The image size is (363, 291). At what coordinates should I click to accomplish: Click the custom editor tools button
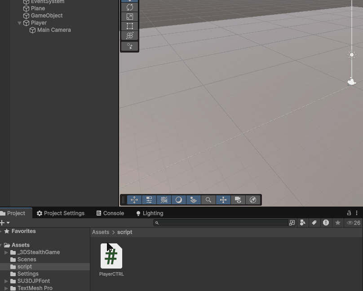[130, 46]
